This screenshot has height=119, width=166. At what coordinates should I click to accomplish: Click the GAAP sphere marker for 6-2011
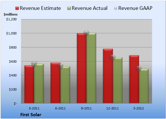click(60, 66)
